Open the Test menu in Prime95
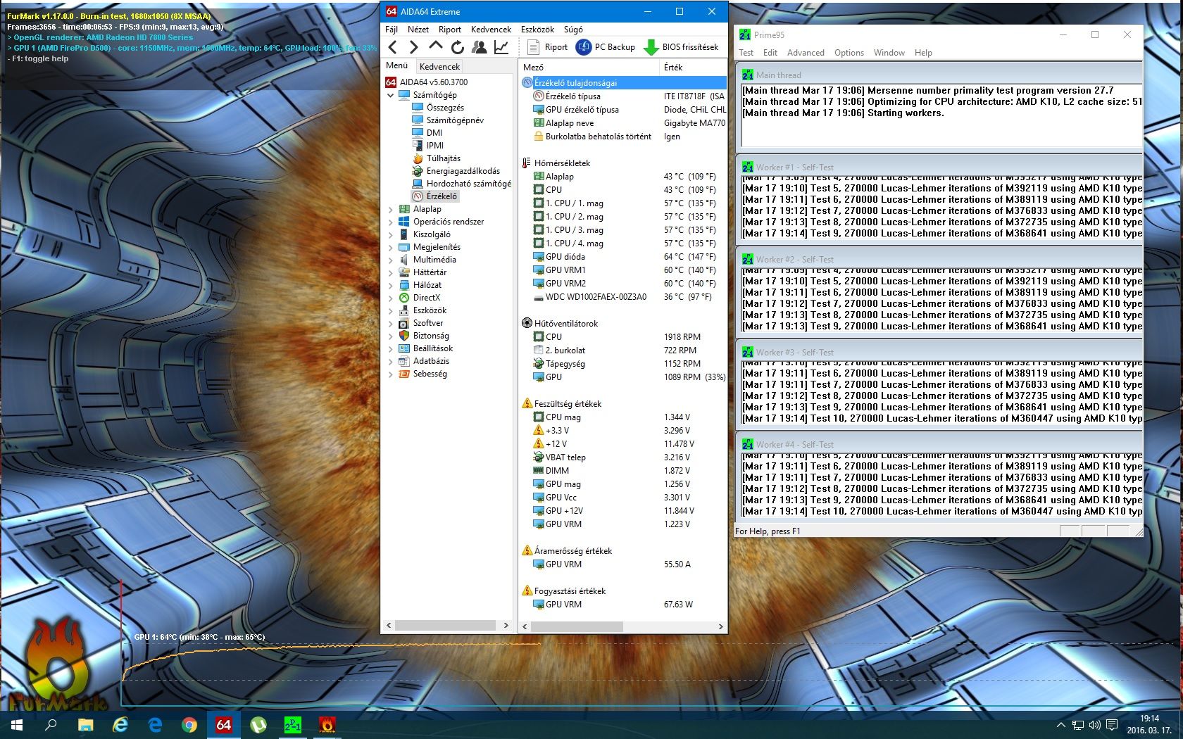 coord(746,53)
